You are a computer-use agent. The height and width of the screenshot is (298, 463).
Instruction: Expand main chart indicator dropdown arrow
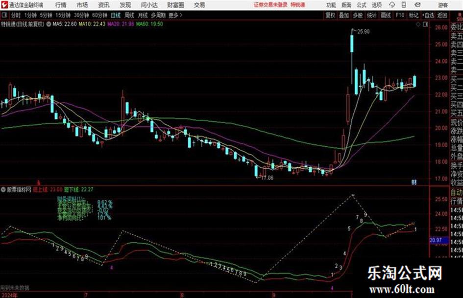pyautogui.click(x=49, y=24)
